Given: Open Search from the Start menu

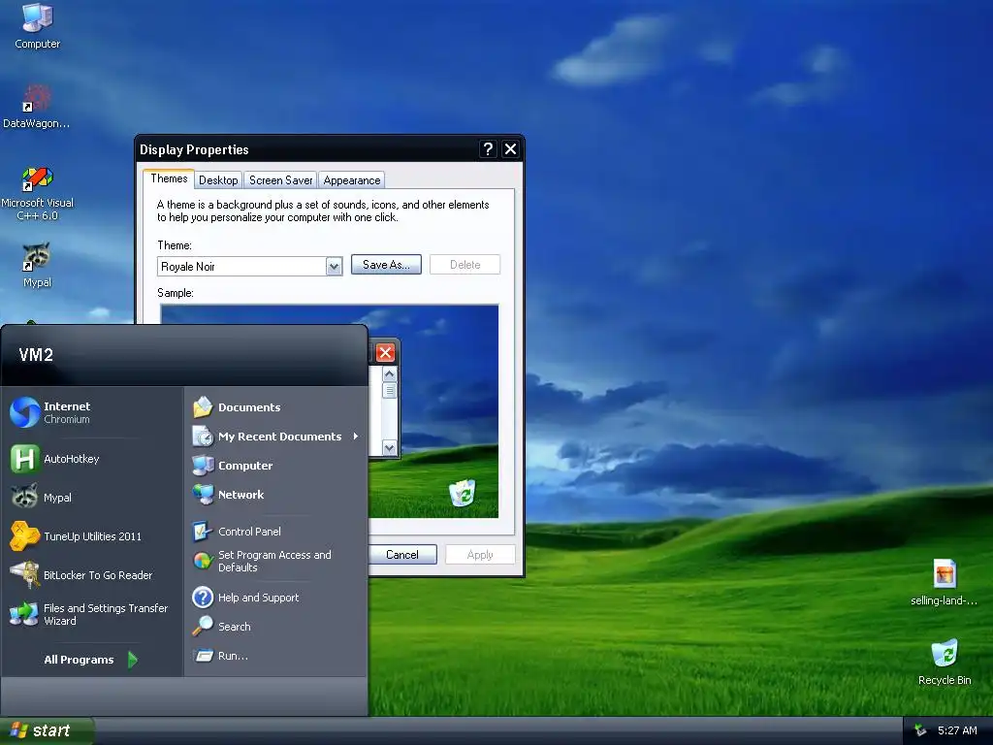Looking at the screenshot, I should (276, 627).
